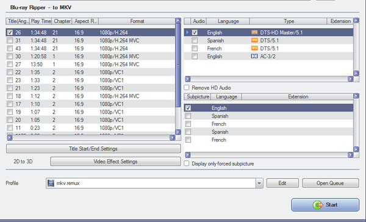Click the Audio column header

[x=199, y=21]
